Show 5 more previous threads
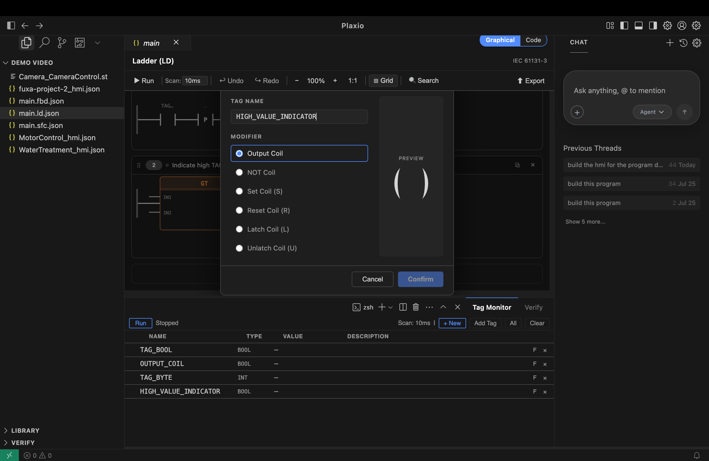 click(585, 222)
